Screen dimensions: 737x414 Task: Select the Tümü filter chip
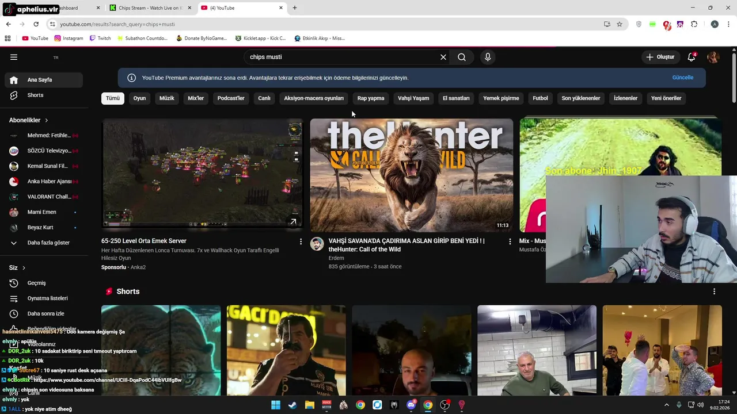[113, 98]
